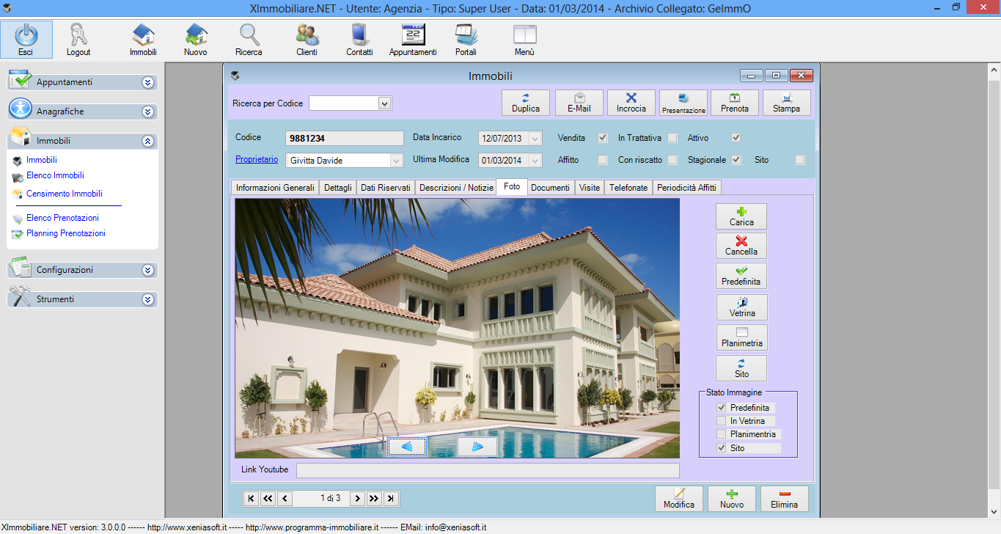The image size is (1001, 534).
Task: Click the Link Youtube input field
Action: (x=488, y=469)
